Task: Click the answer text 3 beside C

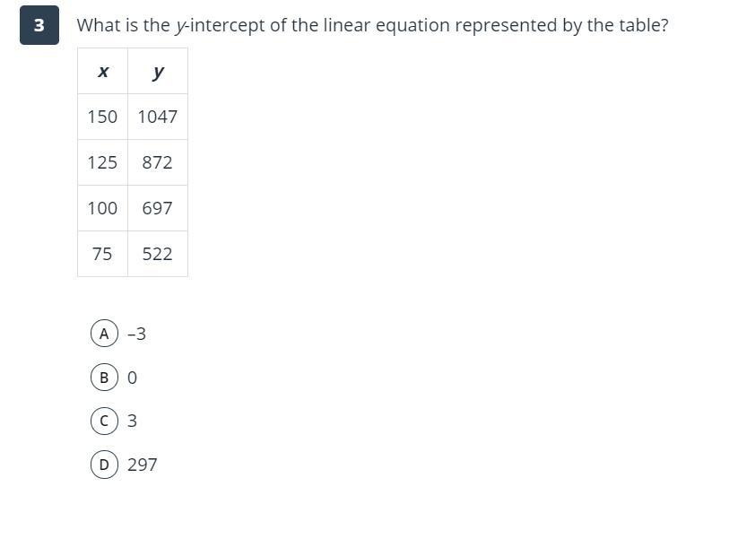Action: coord(132,421)
